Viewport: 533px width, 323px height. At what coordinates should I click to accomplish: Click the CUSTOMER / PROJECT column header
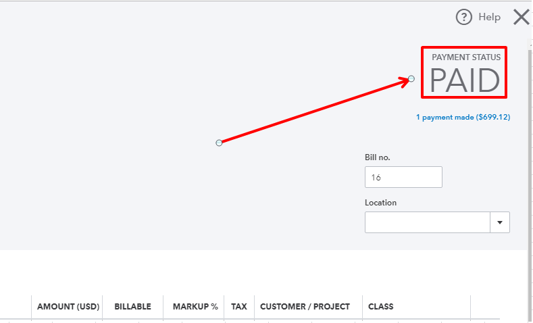point(305,307)
